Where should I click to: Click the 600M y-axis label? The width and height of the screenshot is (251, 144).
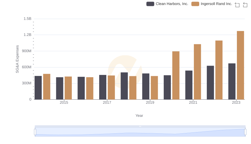point(27,67)
